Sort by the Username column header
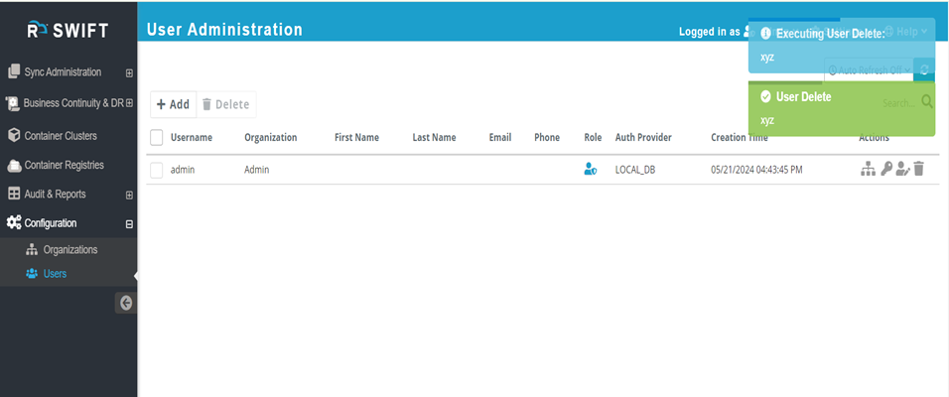The image size is (949, 397). click(192, 137)
